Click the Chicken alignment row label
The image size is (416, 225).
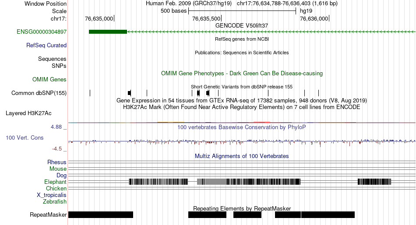pyautogui.click(x=56, y=188)
